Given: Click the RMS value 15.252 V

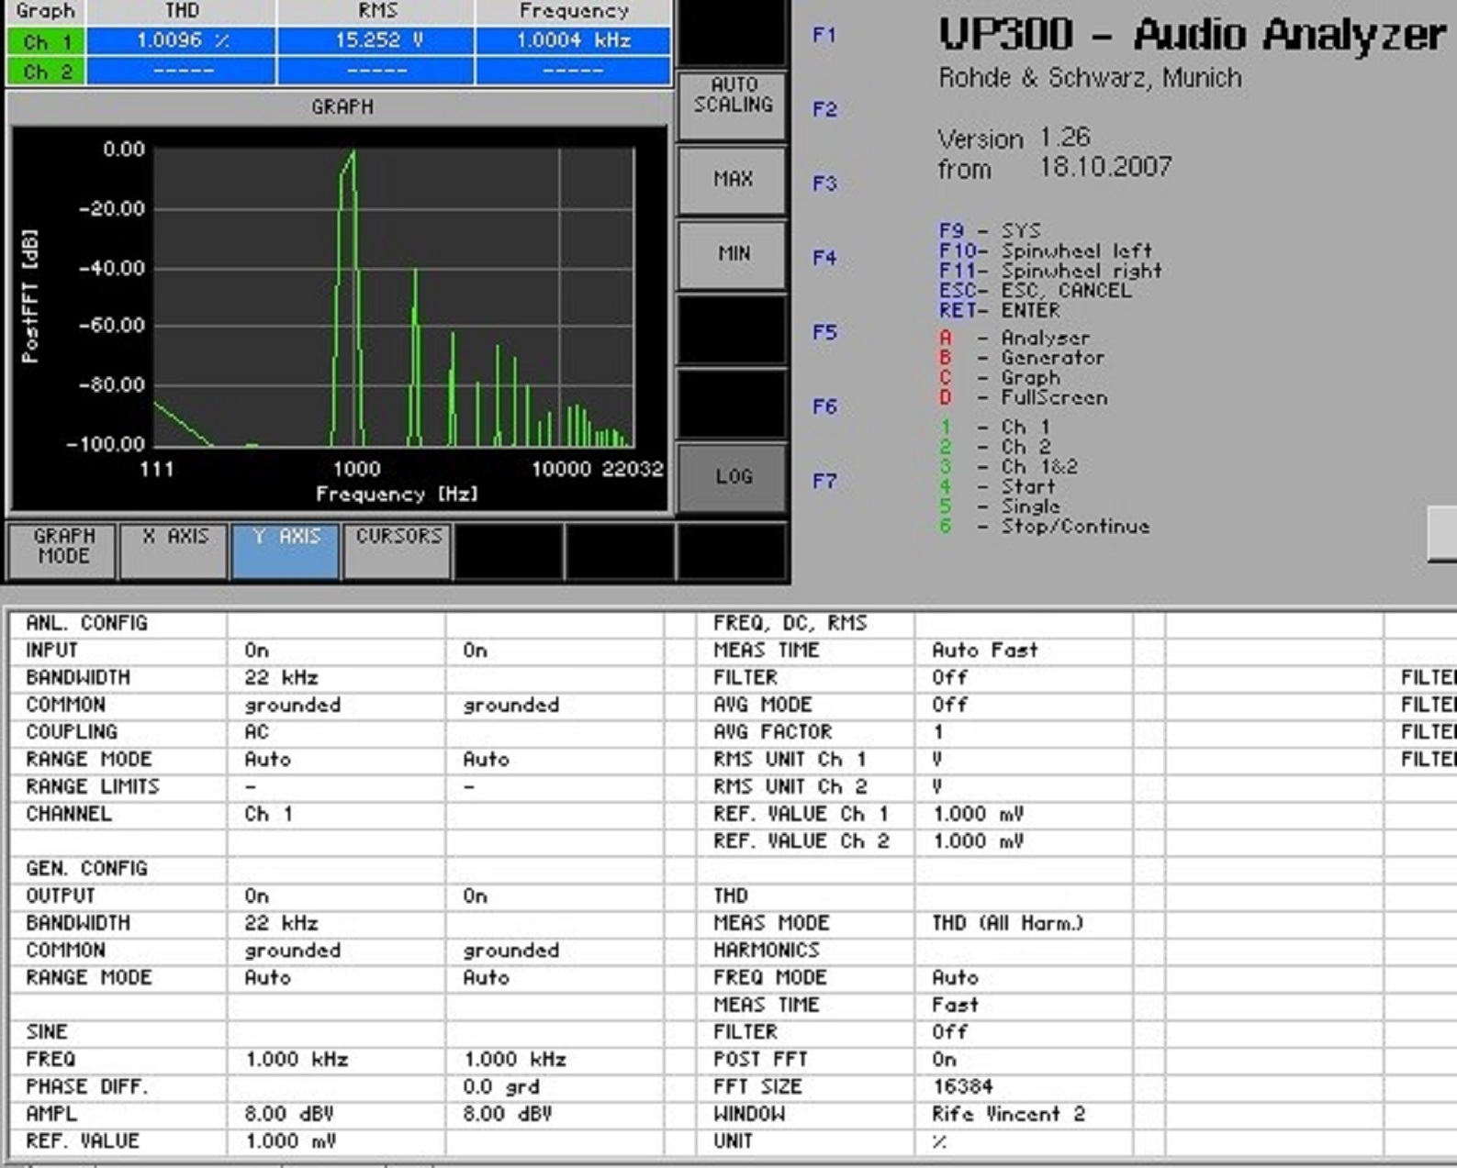Looking at the screenshot, I should (376, 41).
